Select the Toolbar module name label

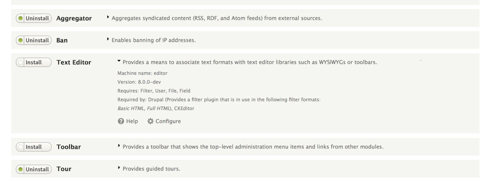coord(69,147)
